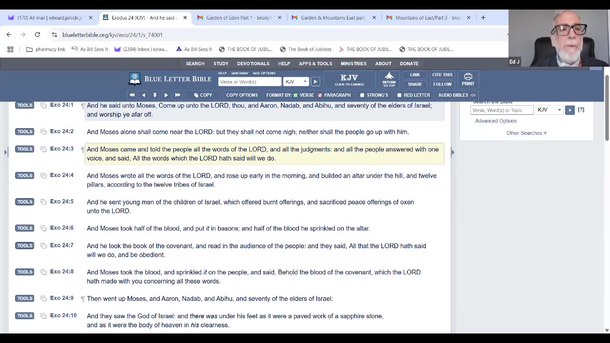Click the page vertical scrollbar thumb

coord(607,107)
